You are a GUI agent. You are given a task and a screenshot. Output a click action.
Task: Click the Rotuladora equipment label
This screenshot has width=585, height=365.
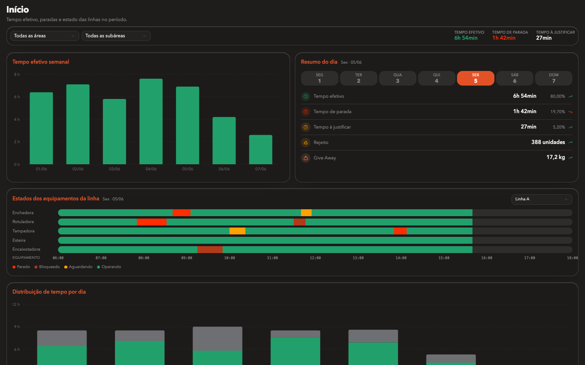23,222
